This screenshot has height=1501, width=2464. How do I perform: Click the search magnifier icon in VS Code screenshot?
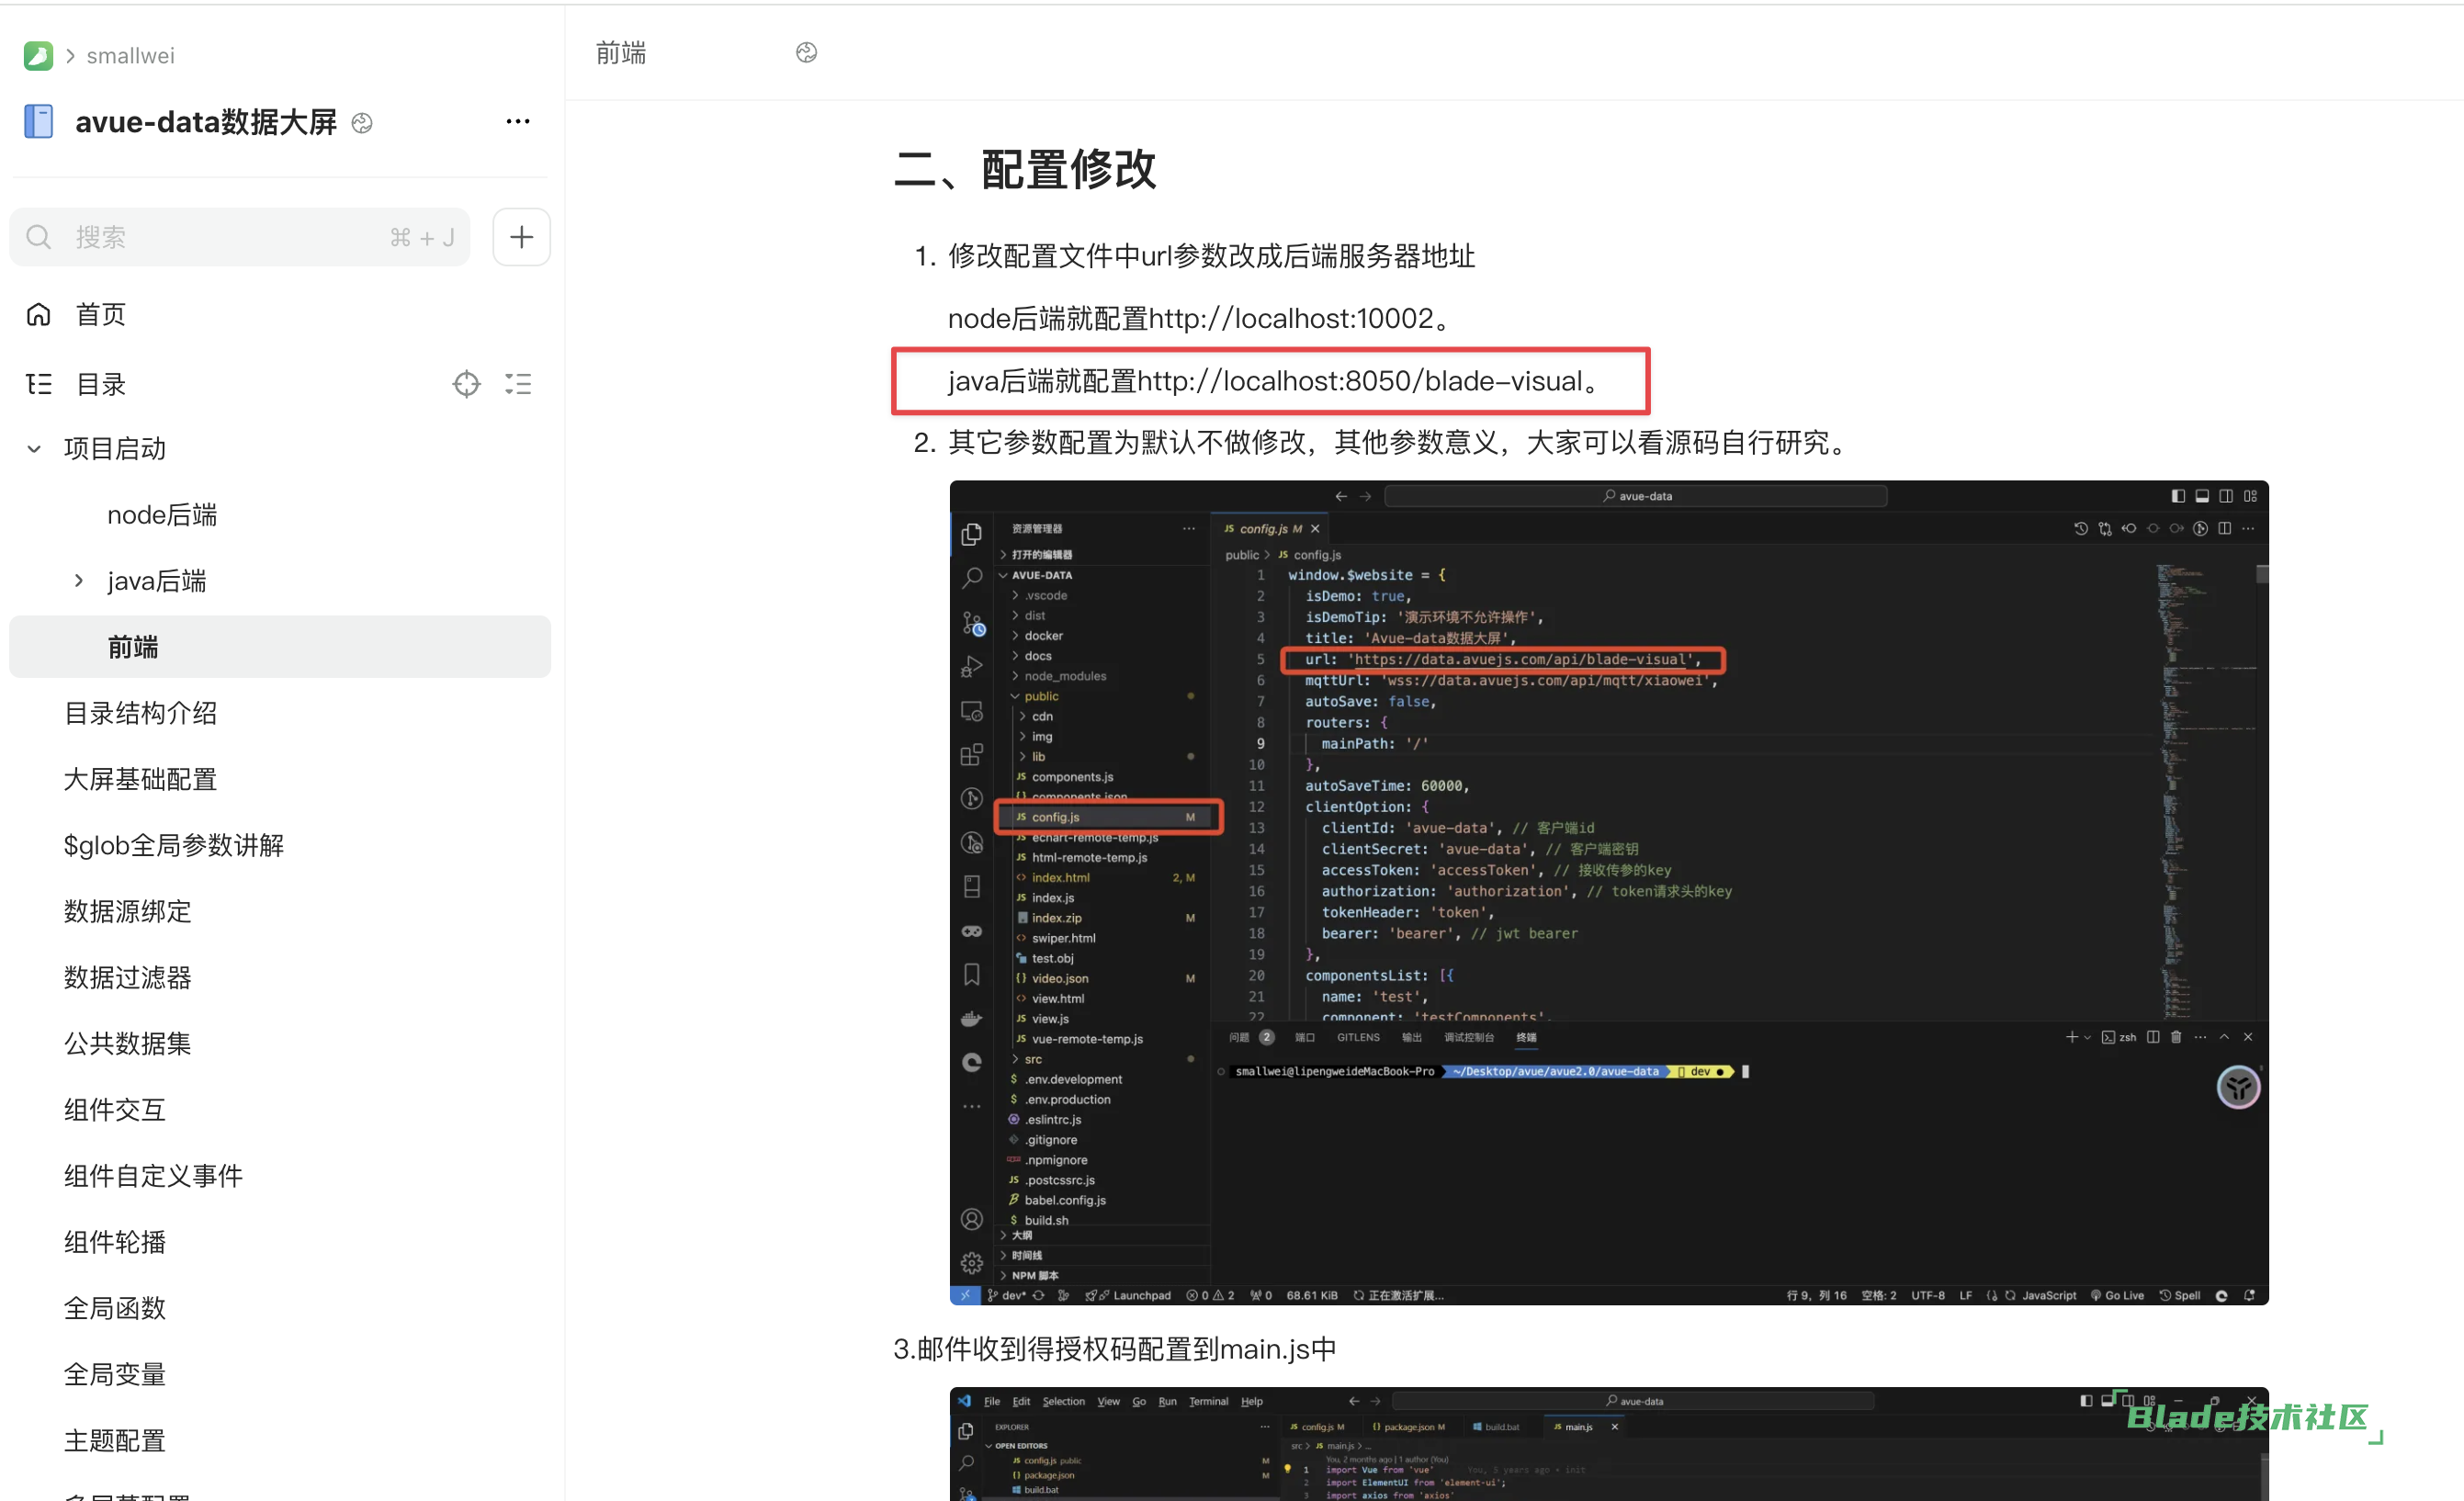point(971,578)
